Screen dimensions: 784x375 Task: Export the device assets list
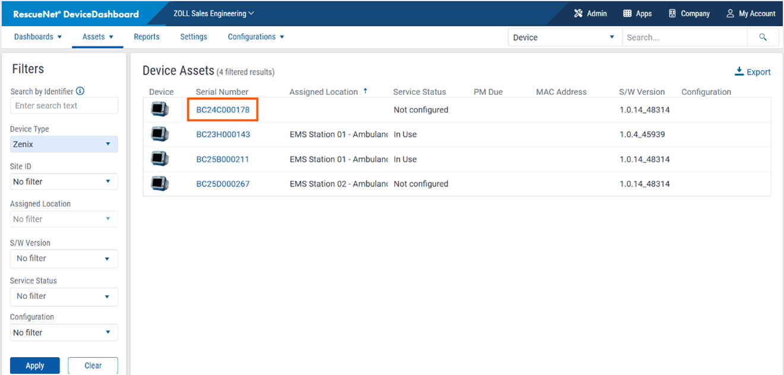[x=753, y=72]
